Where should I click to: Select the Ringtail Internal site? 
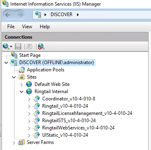click(x=51, y=92)
